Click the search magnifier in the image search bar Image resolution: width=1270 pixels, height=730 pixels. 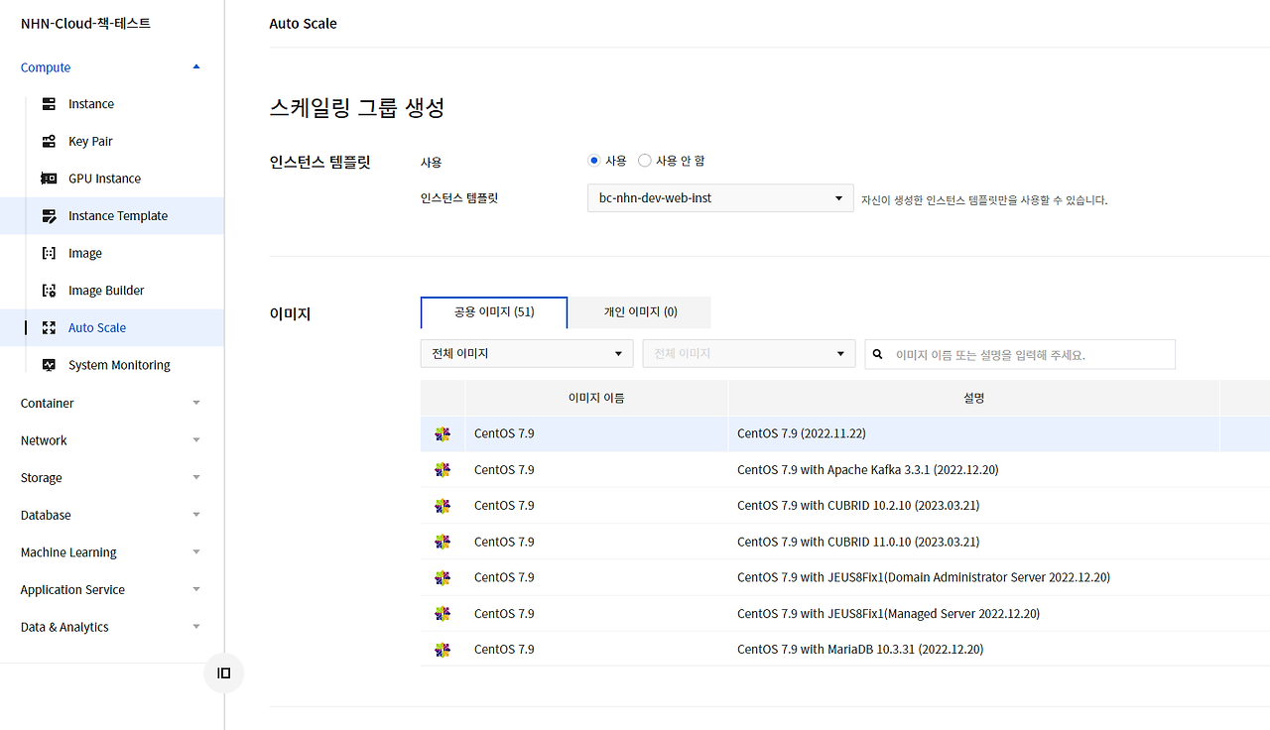(877, 354)
